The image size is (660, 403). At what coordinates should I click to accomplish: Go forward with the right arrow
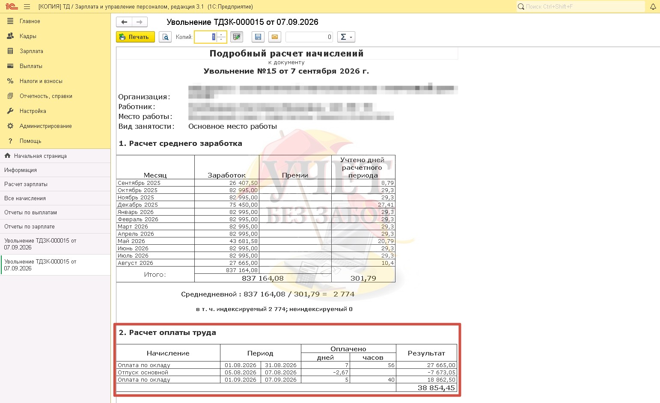140,22
